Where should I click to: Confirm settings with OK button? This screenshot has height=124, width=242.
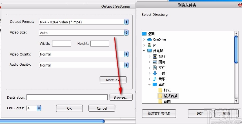[x=69, y=108]
